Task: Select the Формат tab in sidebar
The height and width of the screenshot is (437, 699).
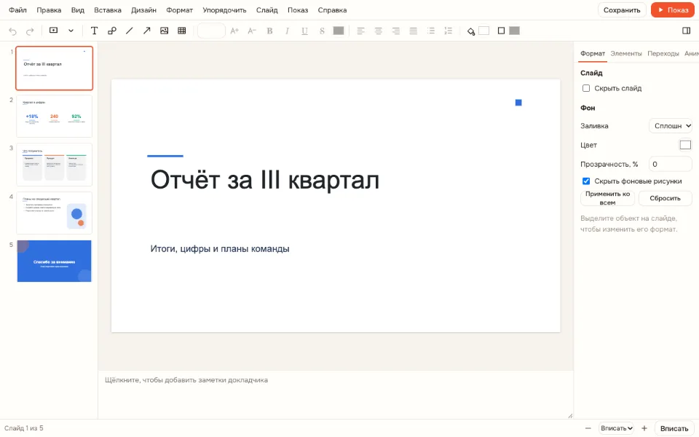Action: click(x=593, y=53)
